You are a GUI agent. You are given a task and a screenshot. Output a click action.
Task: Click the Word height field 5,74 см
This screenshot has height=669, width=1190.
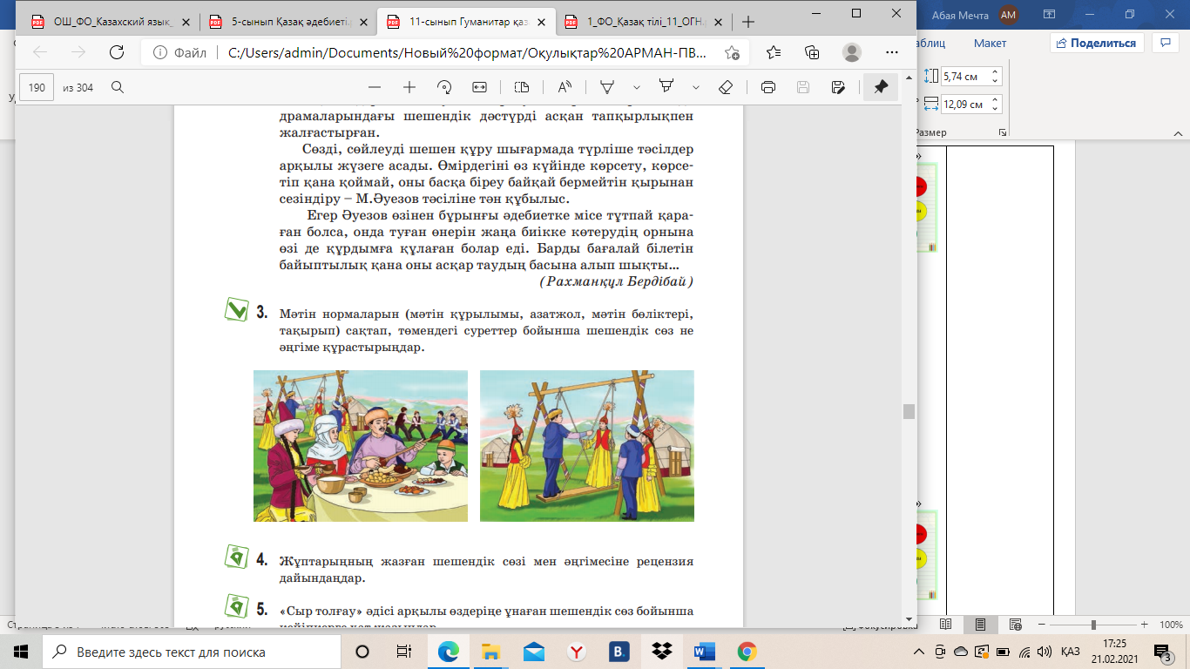click(x=966, y=77)
